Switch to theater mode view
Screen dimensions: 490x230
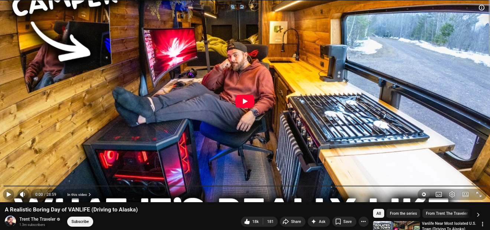465,194
